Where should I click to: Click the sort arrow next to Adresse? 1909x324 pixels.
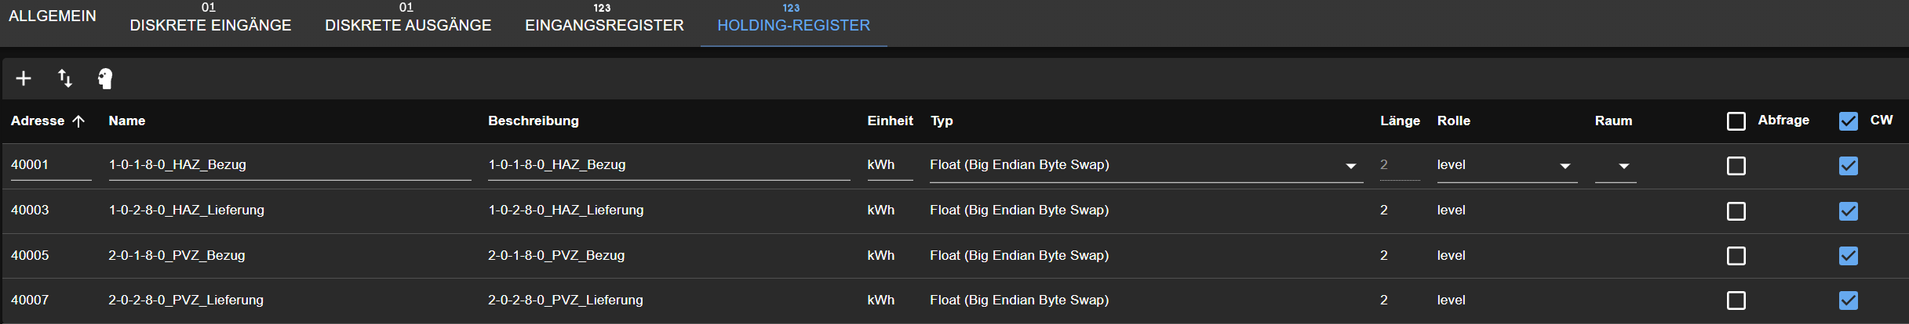(x=78, y=121)
